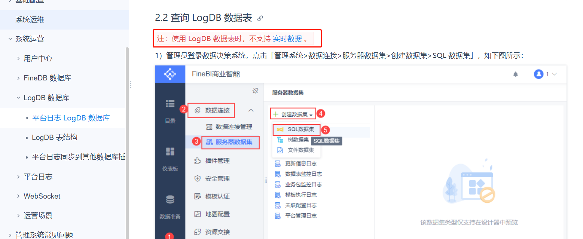583x239 pixels.
Task: Click the blue user avatar icon
Action: [x=538, y=74]
